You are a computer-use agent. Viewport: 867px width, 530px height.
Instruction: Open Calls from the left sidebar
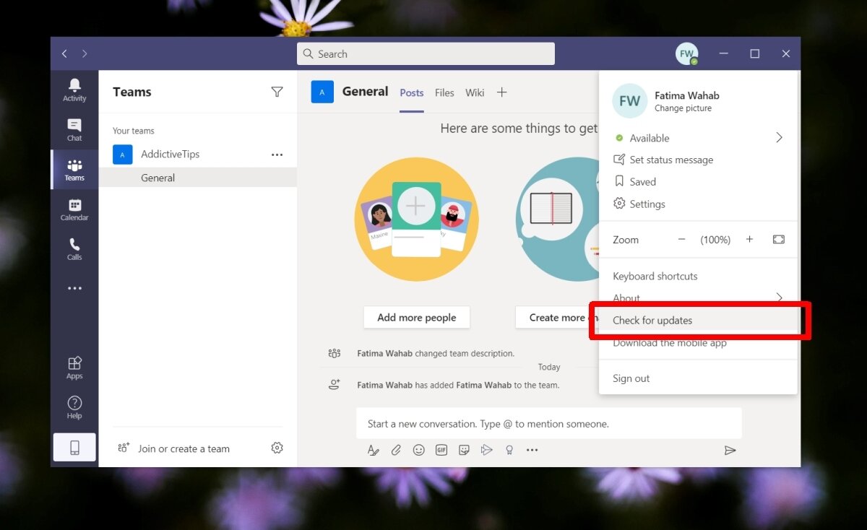(x=74, y=249)
